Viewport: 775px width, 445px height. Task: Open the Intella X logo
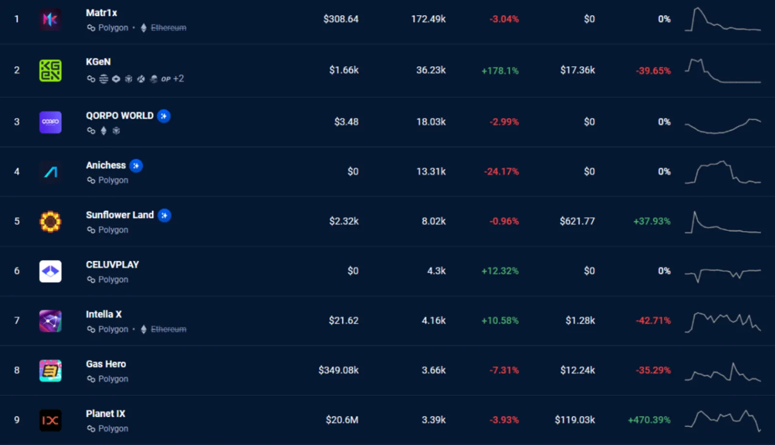[50, 321]
